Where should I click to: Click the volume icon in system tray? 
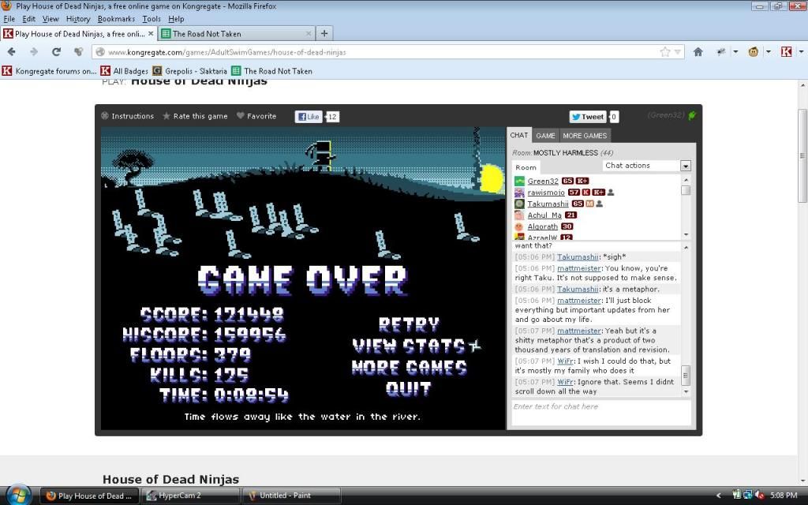[x=760, y=496]
